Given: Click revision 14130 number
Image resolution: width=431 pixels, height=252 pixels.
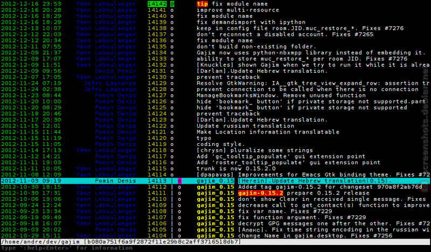Looking at the screenshot, I should click(157, 77).
